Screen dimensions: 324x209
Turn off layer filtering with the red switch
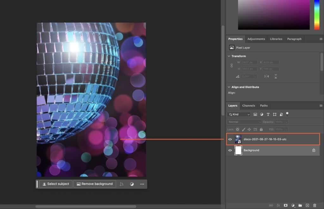[x=287, y=114]
